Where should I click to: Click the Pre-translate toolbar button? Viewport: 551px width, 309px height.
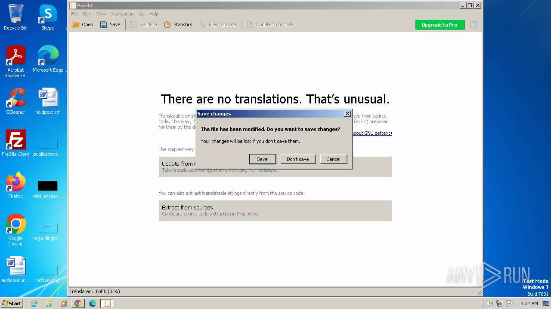click(217, 24)
